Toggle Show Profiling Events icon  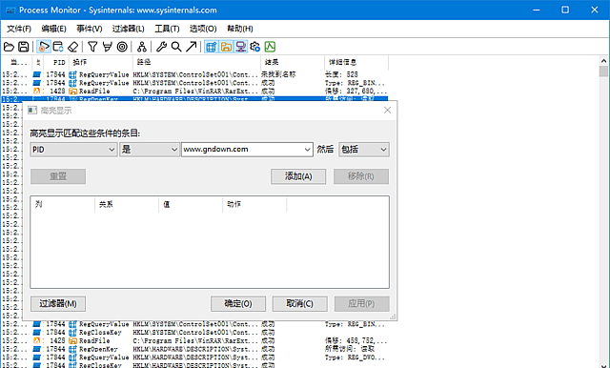click(270, 47)
